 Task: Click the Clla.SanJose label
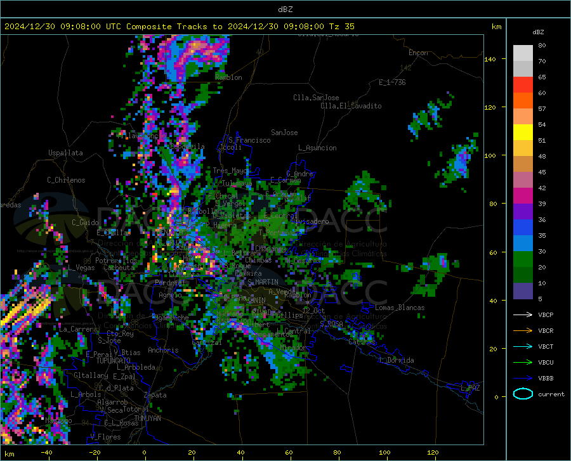pos(316,98)
